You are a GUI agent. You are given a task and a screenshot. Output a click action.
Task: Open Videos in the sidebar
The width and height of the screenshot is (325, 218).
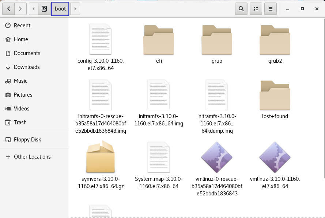34,109
